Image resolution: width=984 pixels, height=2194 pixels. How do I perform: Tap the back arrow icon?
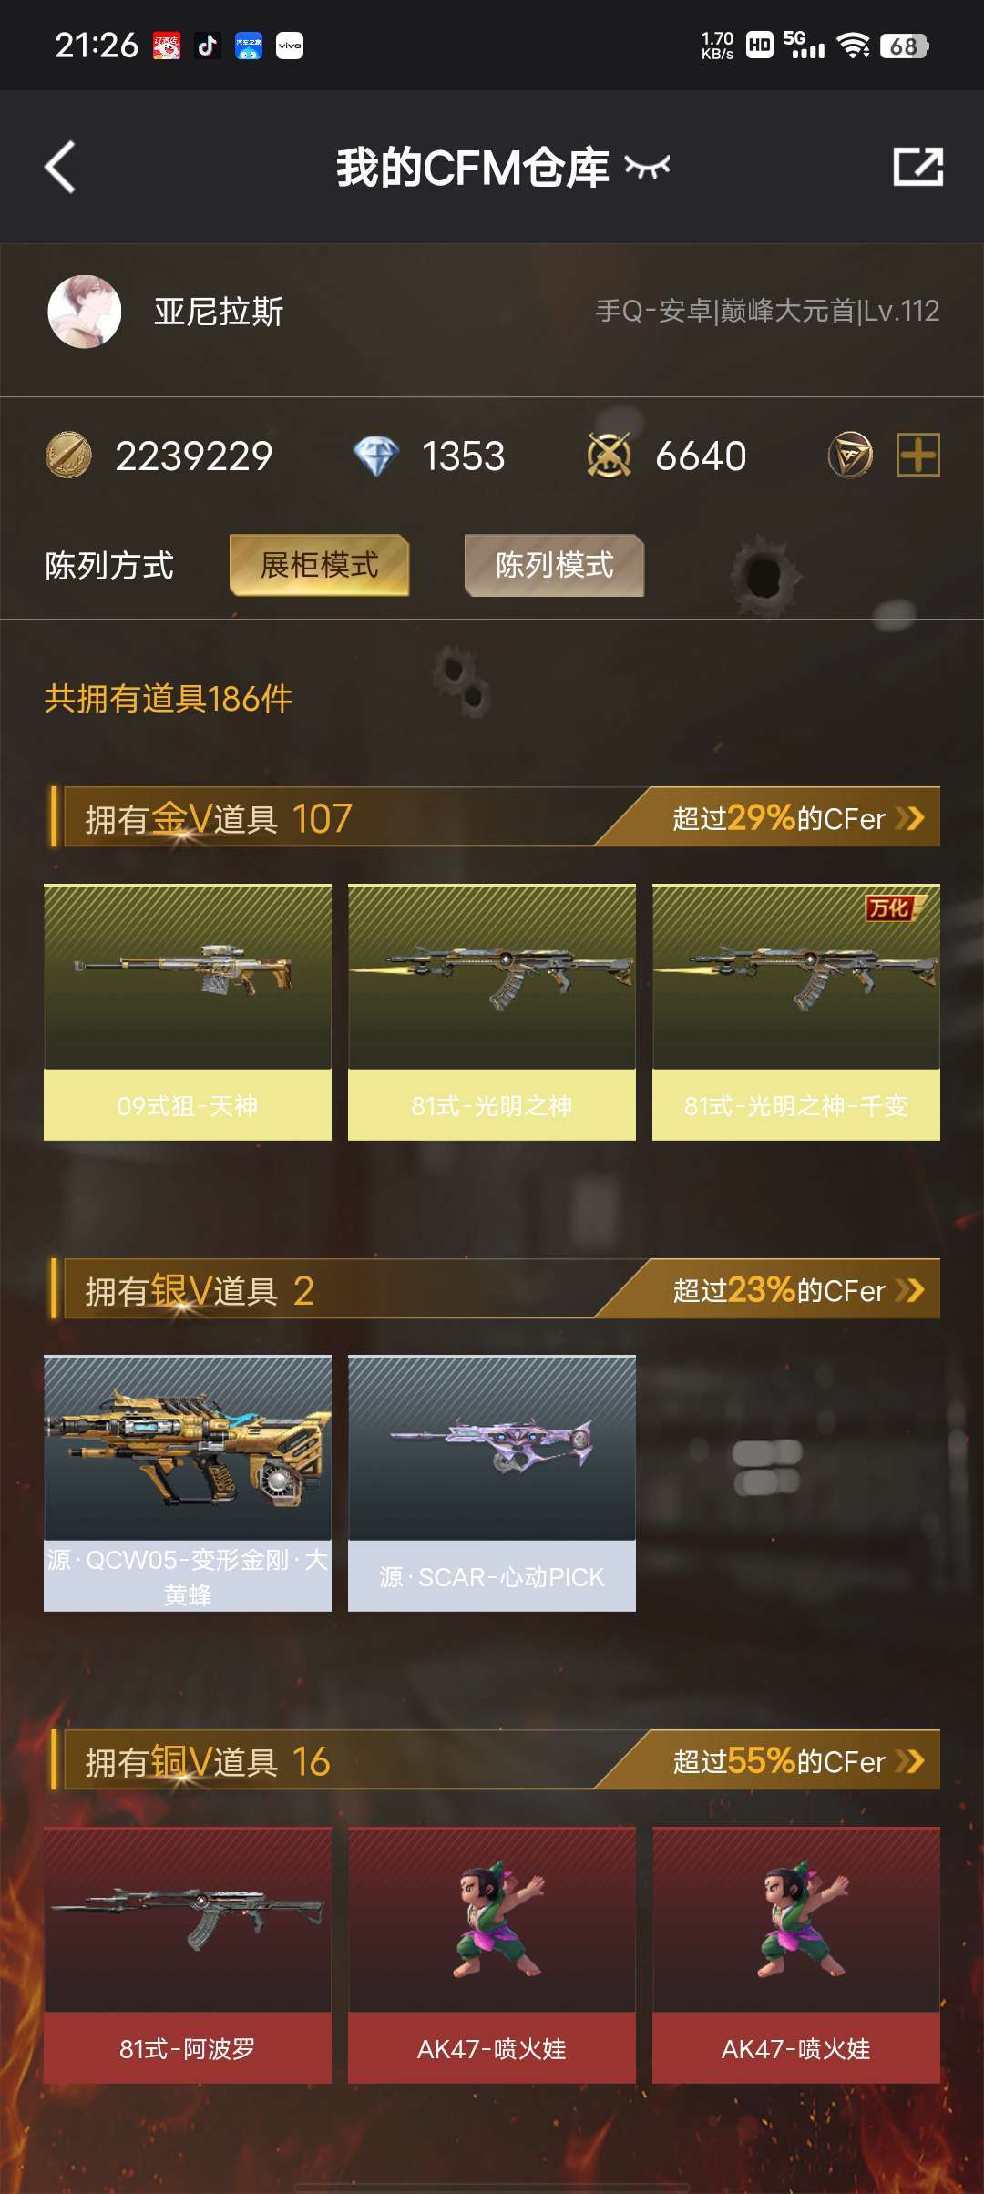coord(60,167)
